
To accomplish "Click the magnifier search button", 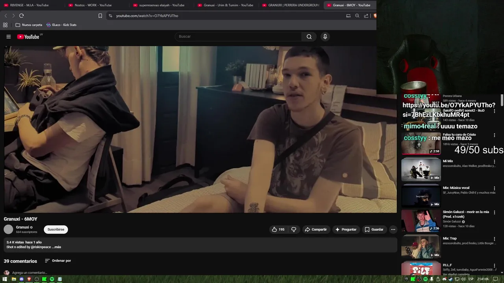I will (x=309, y=37).
